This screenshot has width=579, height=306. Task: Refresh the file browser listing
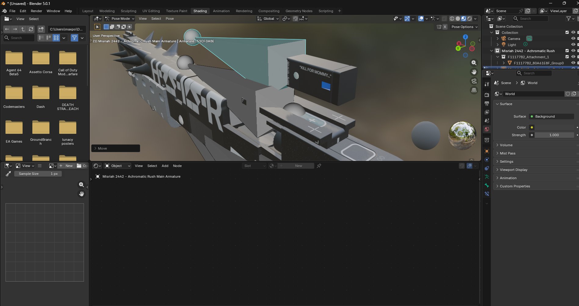coord(31,29)
